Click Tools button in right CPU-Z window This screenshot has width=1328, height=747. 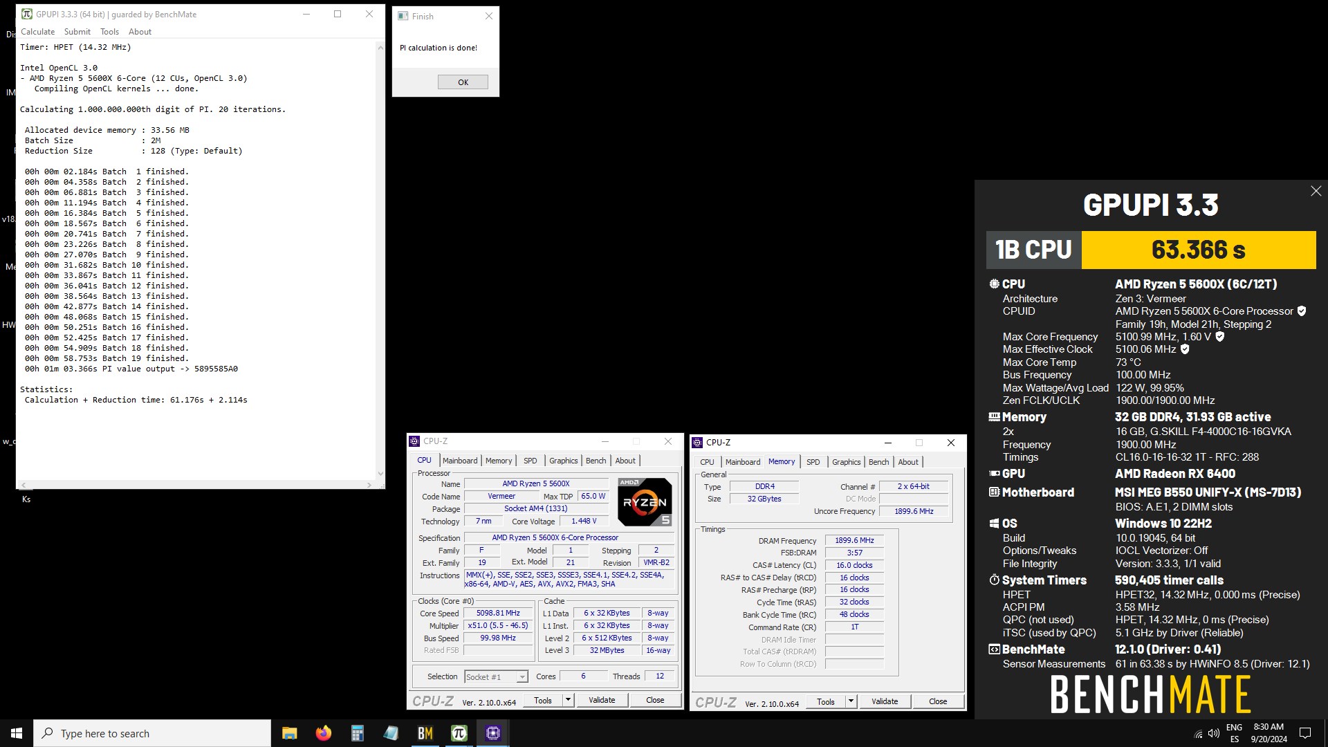tap(826, 702)
